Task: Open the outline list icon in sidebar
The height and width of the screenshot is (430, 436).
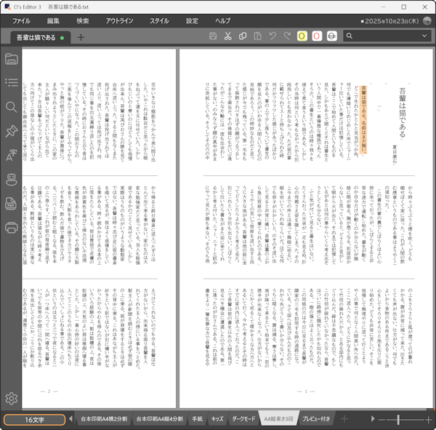Action: point(12,83)
